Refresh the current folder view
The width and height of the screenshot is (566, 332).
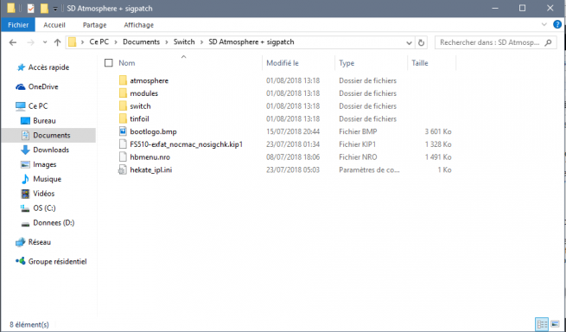pos(421,42)
